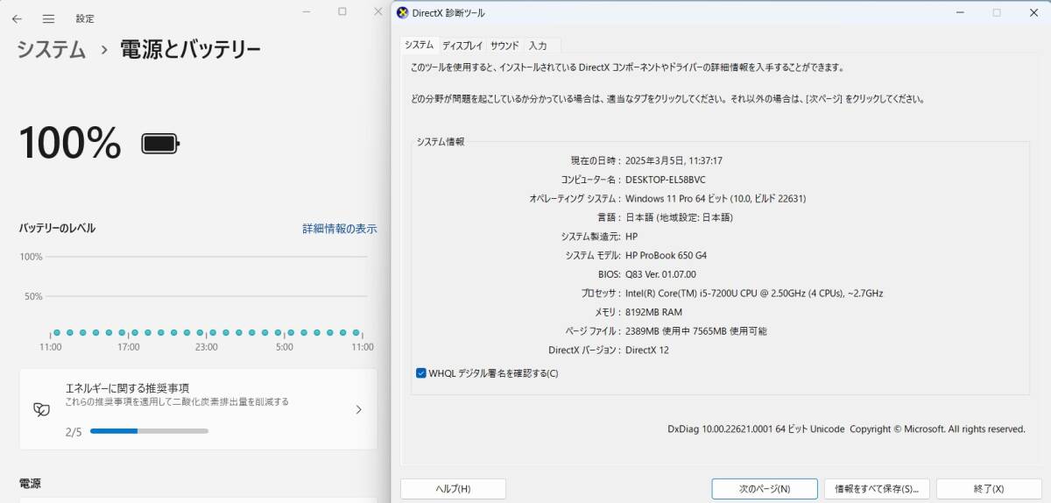Click the leaf heart energy recommendations icon
1051x503 pixels.
pyautogui.click(x=41, y=409)
